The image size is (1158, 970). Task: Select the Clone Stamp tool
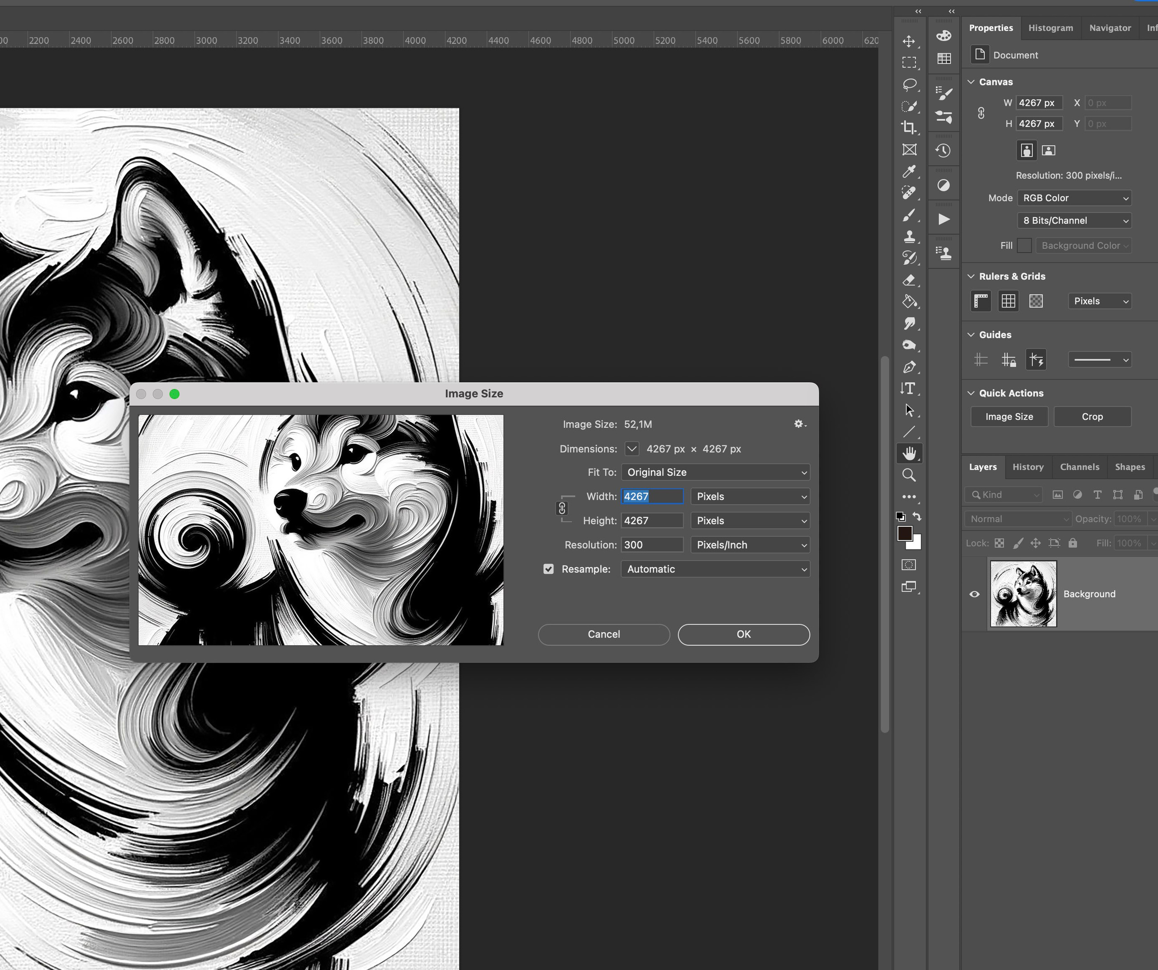point(910,237)
